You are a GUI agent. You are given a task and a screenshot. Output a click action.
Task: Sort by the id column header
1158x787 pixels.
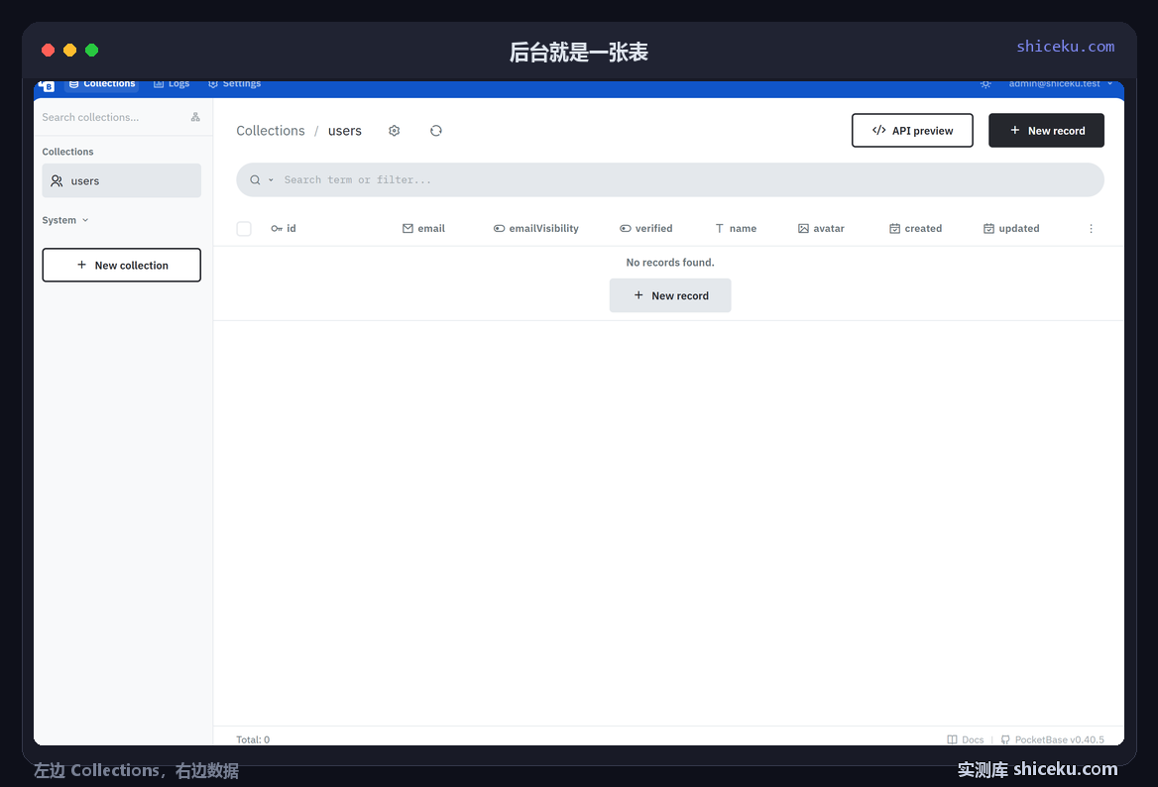284,229
